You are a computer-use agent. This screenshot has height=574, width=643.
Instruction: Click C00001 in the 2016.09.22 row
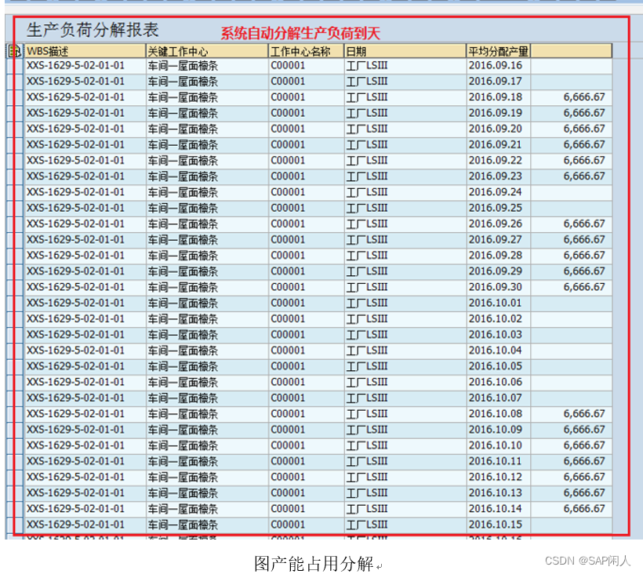(x=288, y=160)
